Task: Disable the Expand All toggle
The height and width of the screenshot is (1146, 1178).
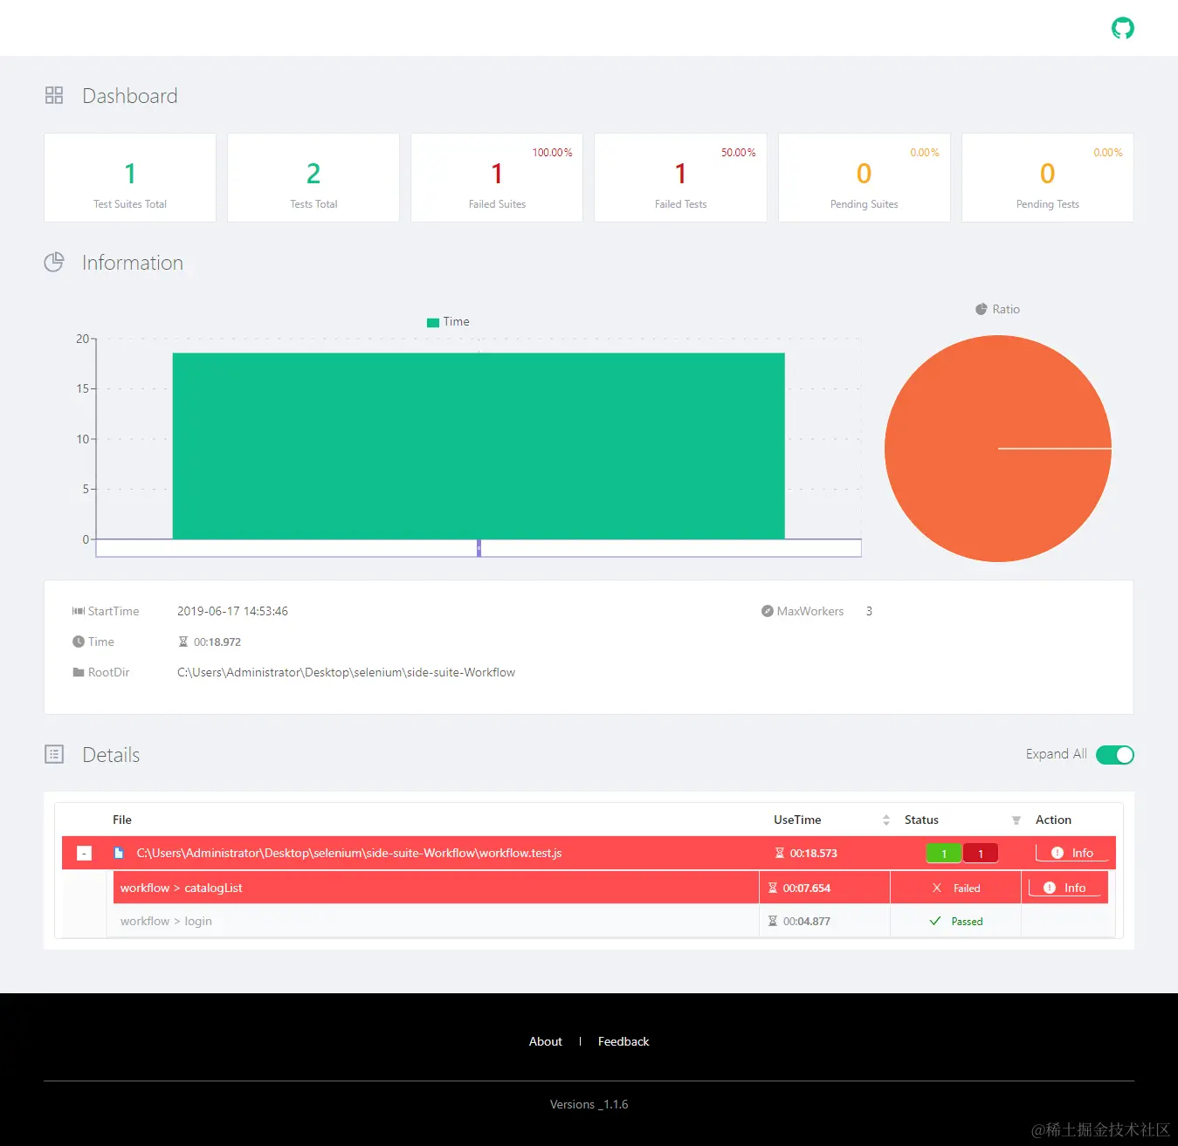Action: 1114,754
